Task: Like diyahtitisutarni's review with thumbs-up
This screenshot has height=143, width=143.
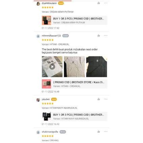Action: click(x=98, y=3)
